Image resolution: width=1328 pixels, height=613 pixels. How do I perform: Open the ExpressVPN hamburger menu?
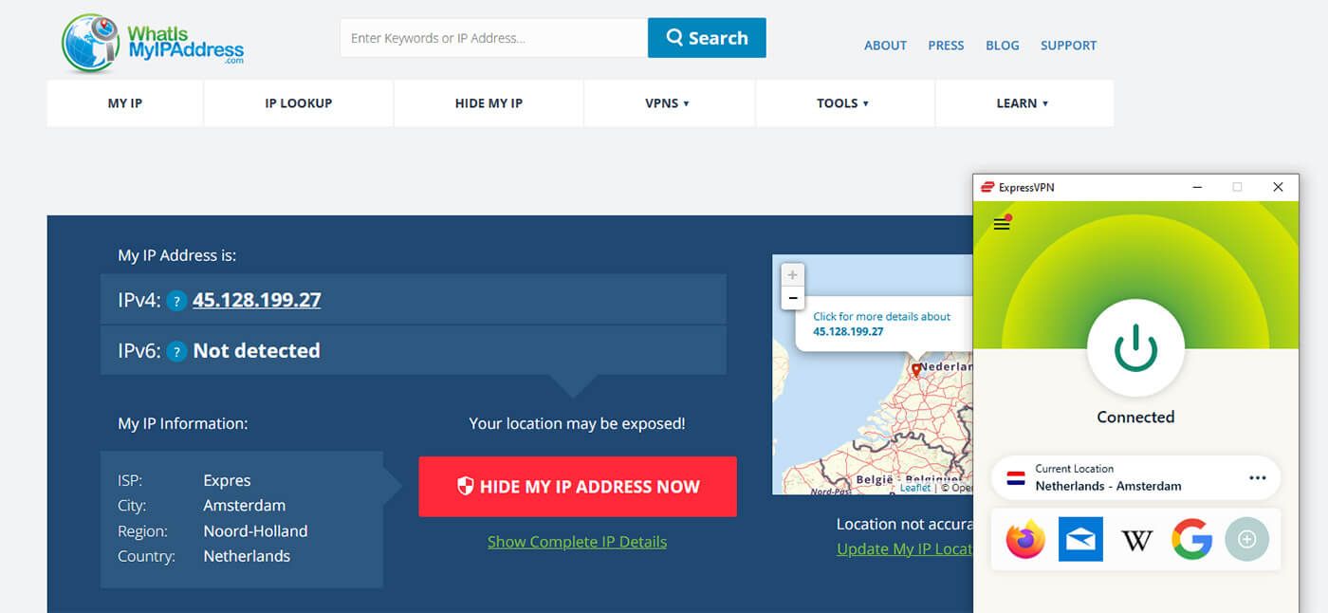point(1001,224)
